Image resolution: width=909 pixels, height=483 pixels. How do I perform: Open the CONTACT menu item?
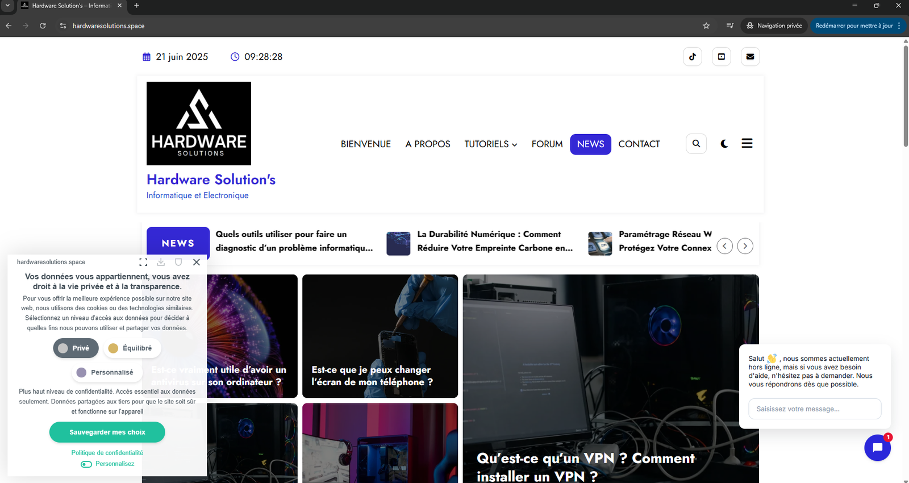point(639,144)
